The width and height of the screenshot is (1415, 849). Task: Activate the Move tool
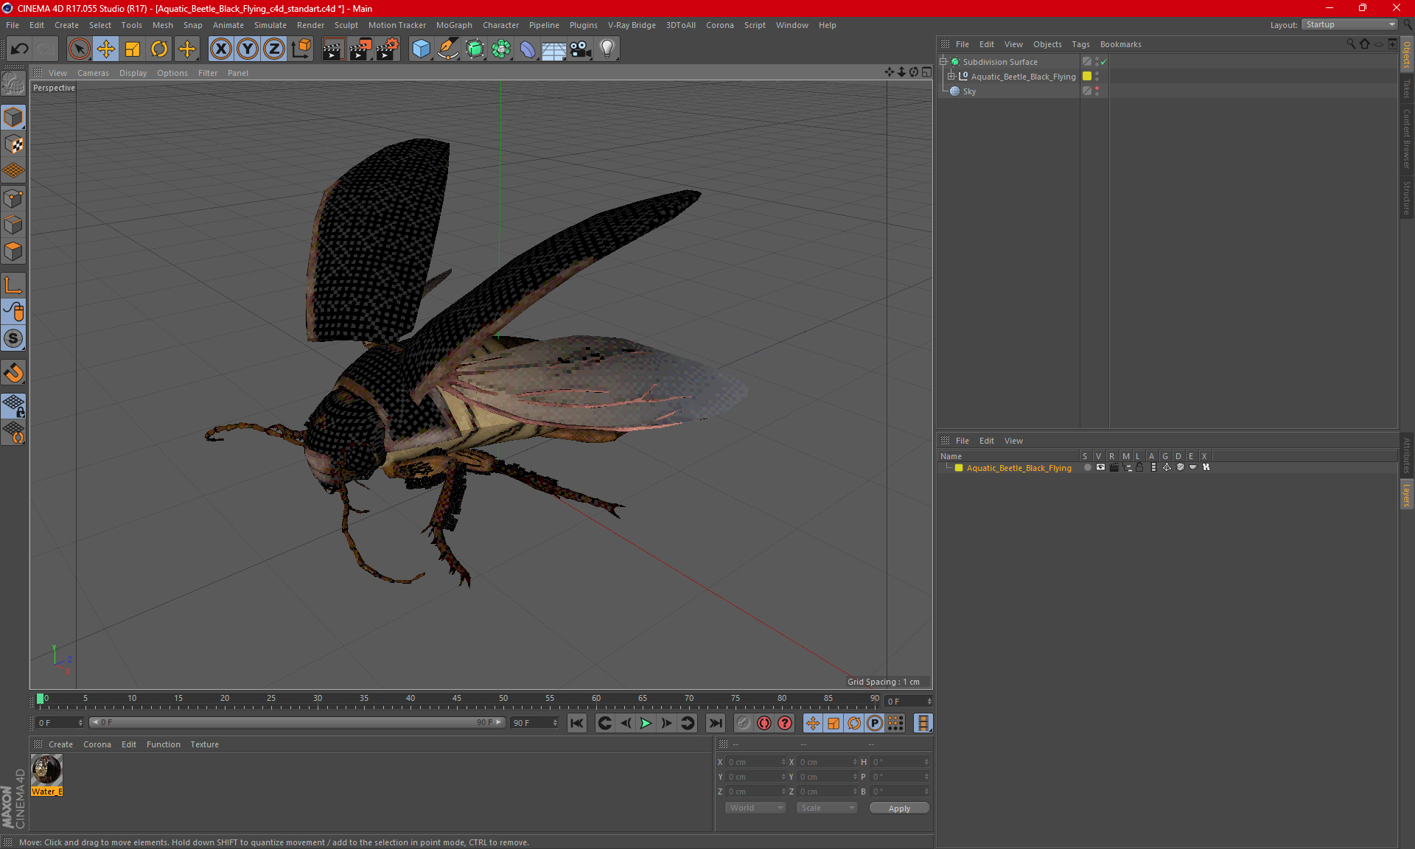pyautogui.click(x=106, y=49)
